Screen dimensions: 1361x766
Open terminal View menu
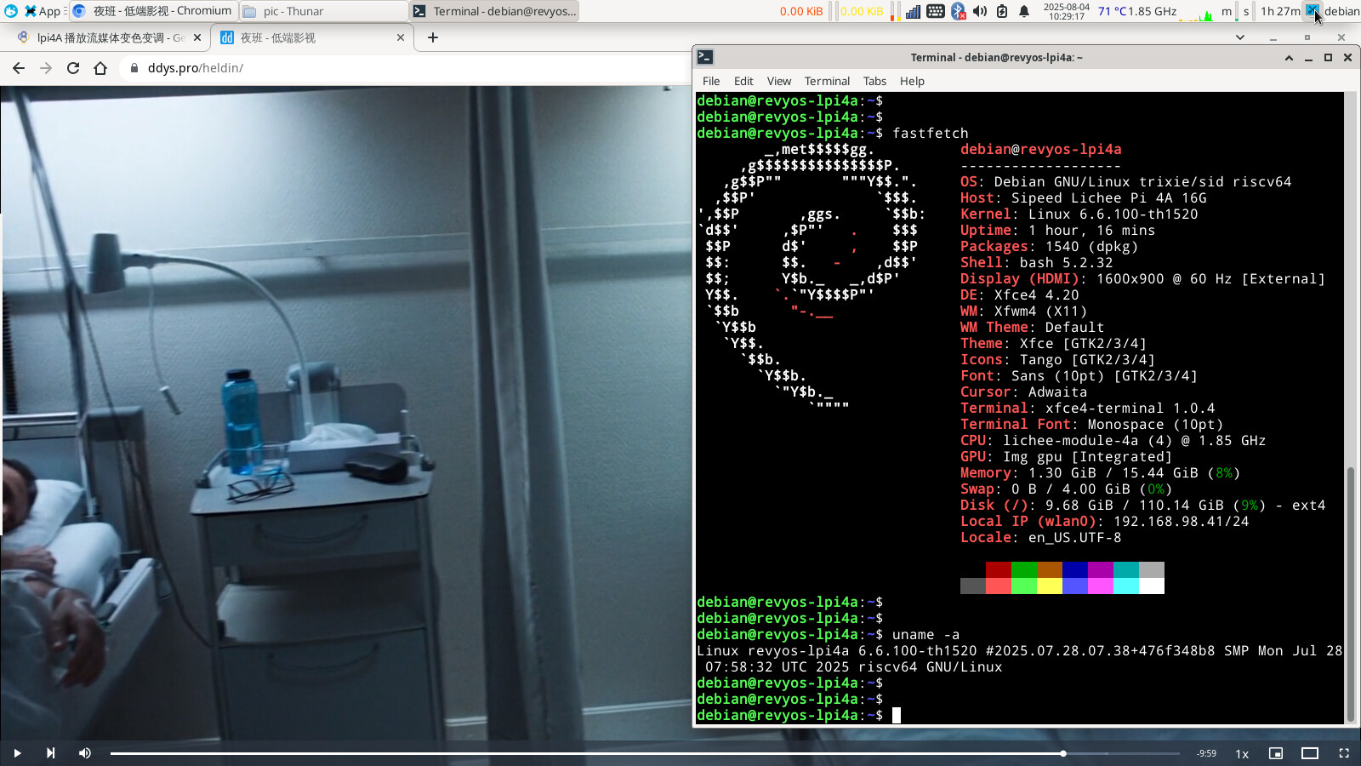[779, 81]
